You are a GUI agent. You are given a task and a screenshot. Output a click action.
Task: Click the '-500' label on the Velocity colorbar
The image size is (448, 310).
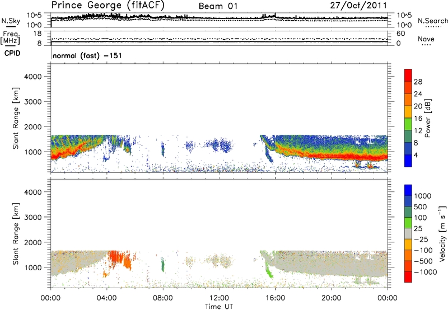[x=423, y=261]
